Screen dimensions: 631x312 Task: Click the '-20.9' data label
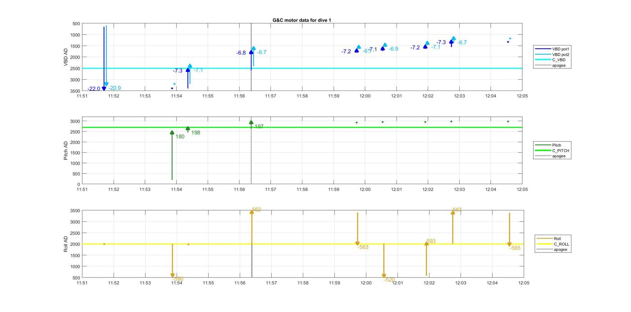(x=114, y=88)
